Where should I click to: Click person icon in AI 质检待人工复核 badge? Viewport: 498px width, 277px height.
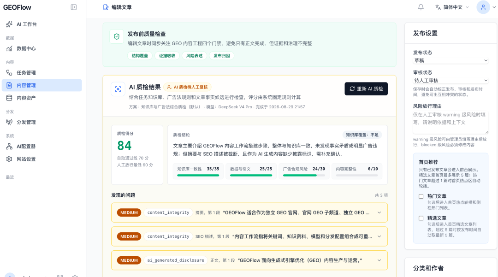(169, 87)
